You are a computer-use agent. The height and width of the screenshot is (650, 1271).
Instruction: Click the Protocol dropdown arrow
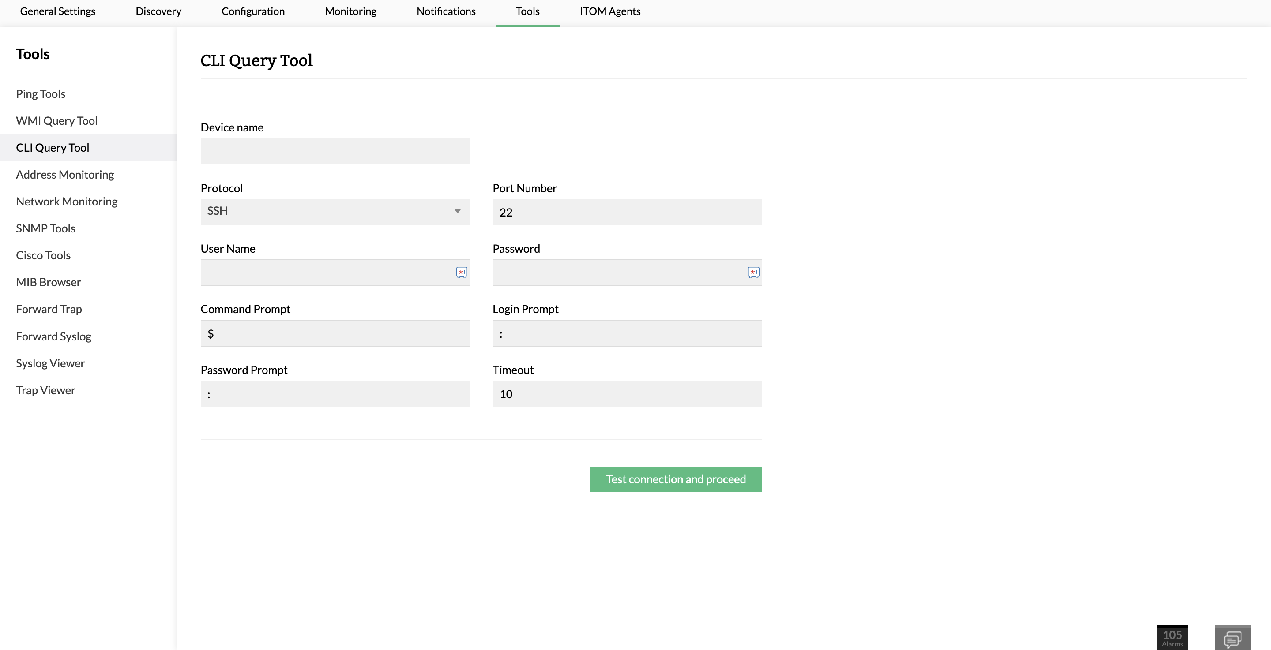(x=457, y=212)
